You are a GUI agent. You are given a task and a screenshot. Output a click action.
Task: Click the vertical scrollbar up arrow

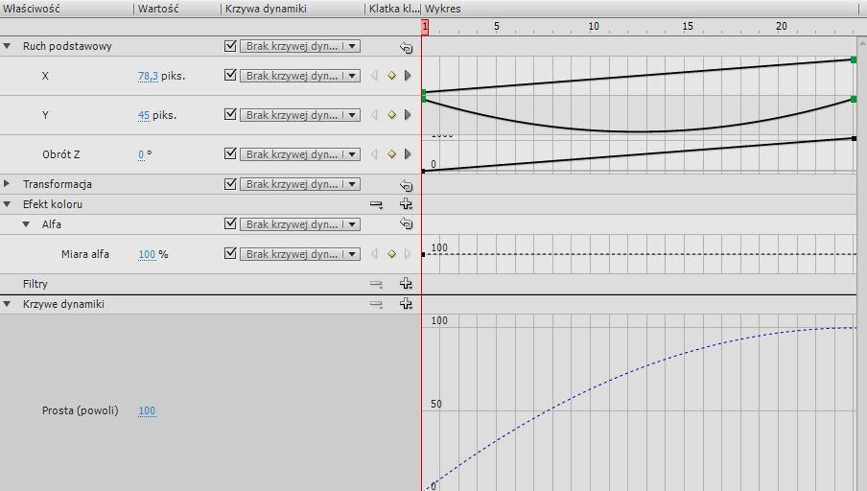point(862,41)
